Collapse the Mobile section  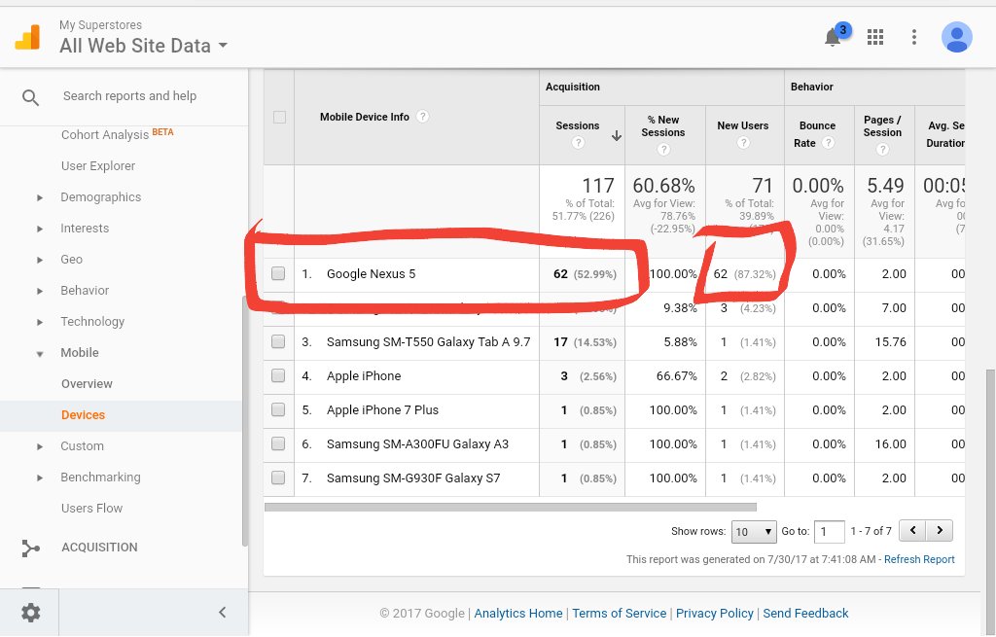coord(40,354)
